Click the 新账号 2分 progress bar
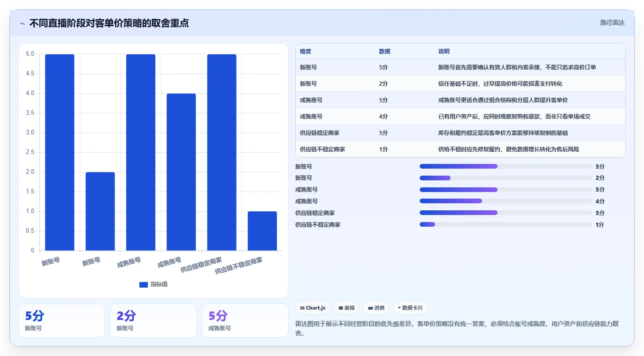This screenshot has width=644, height=356. [506, 178]
